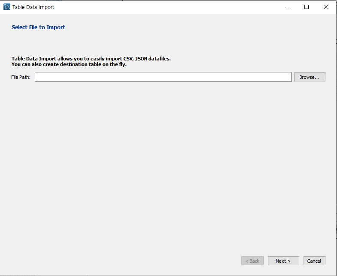The width and height of the screenshot is (337, 276).
Task: Go to the next step with Next >
Action: (283, 261)
